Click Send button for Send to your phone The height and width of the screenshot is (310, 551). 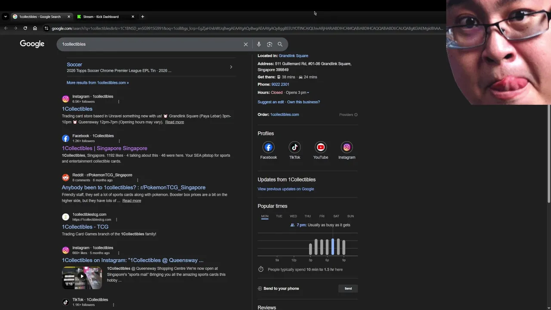click(348, 288)
